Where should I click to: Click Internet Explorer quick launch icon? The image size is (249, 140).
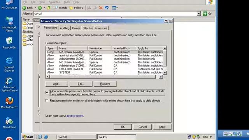(46, 136)
